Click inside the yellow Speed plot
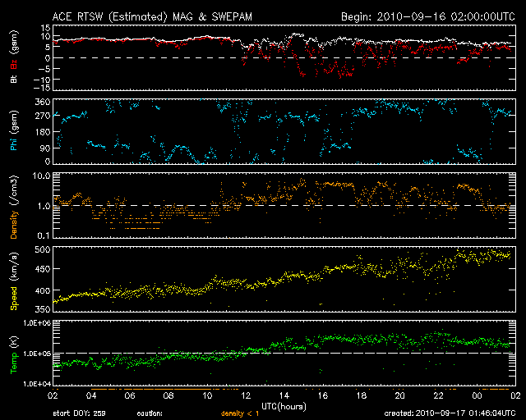The width and height of the screenshot is (526, 420). pos(284,280)
